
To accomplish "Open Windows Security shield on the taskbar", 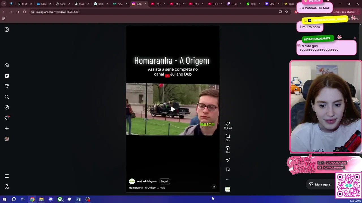I will click(69, 199).
